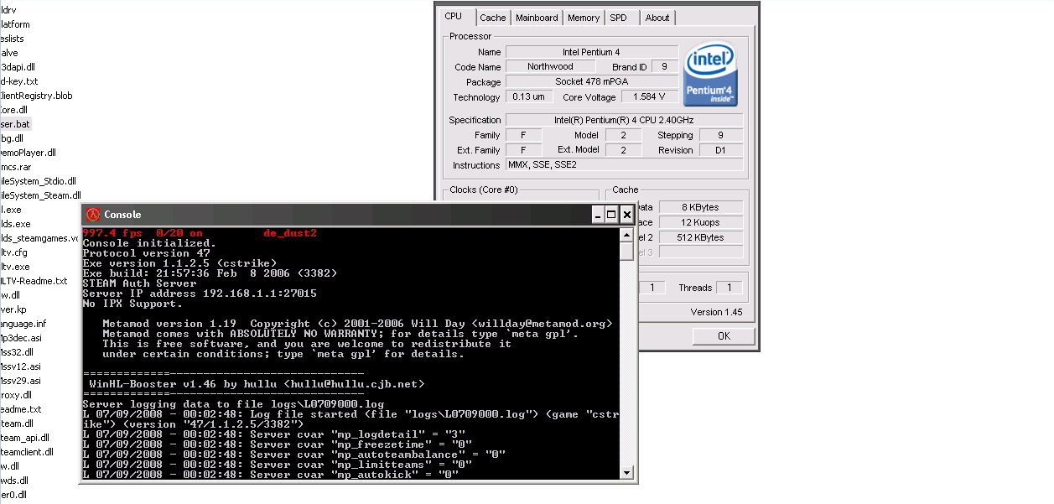The width and height of the screenshot is (1054, 504).
Task: Select the anguage.inf file
Action: (x=23, y=324)
